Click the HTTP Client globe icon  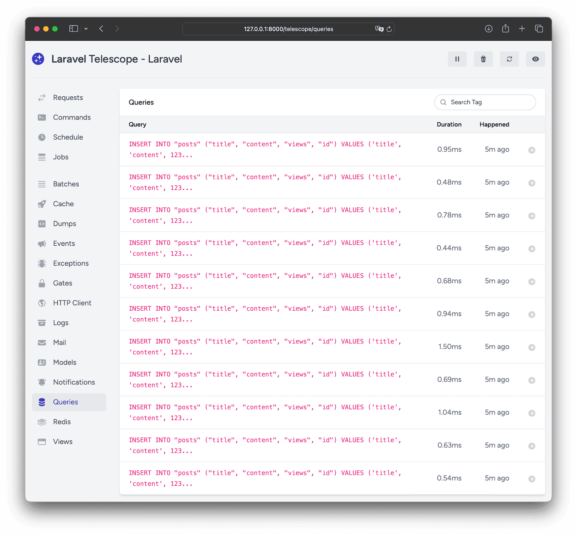[x=42, y=303]
